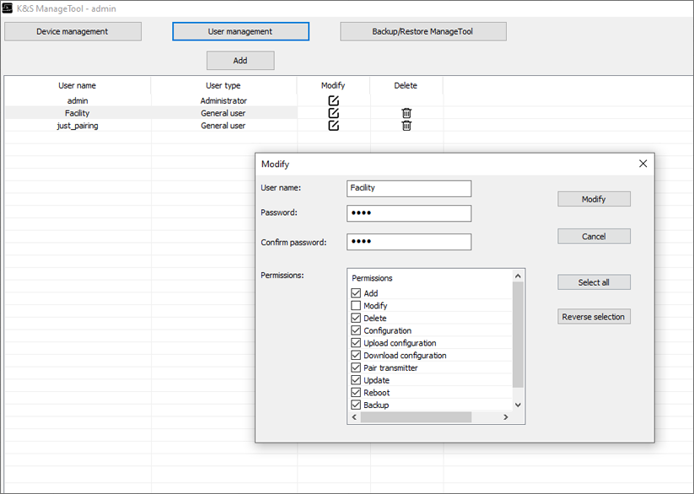Click trash icon for just_pairing user
This screenshot has height=494, width=694.
[x=406, y=126]
